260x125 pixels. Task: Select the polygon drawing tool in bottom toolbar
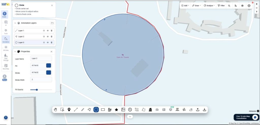click(89, 110)
